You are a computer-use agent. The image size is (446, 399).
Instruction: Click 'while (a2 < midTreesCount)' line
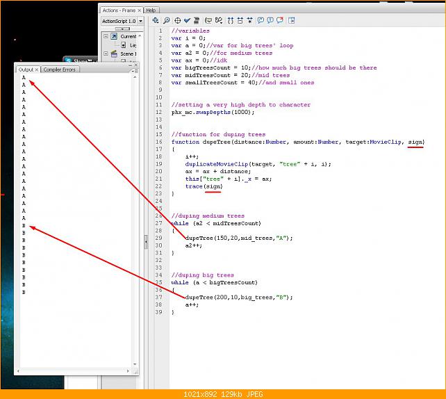pyautogui.click(x=216, y=223)
